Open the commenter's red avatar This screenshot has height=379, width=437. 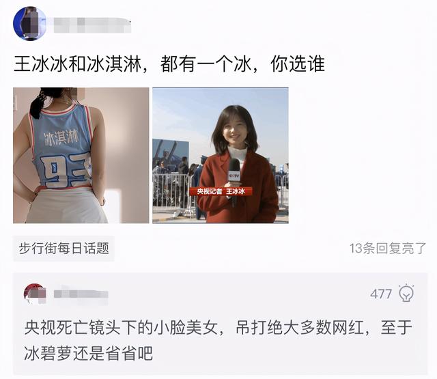tap(35, 294)
